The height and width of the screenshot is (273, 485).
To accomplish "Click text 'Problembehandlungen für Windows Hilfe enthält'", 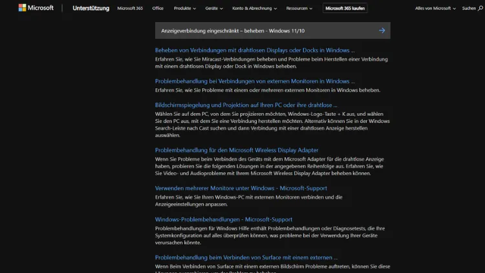I will (211, 228).
